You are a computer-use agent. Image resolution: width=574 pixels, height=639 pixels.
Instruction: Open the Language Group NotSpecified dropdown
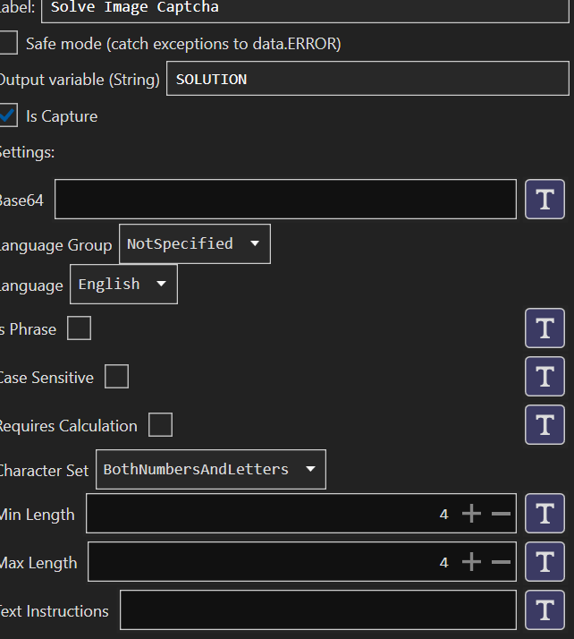pos(195,243)
